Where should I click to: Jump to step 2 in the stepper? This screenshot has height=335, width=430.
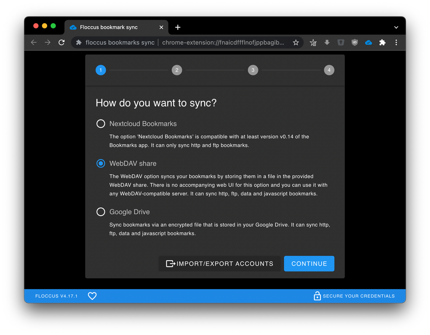(177, 70)
